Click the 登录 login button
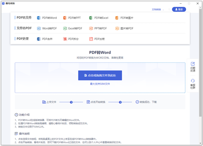 (179, 9)
